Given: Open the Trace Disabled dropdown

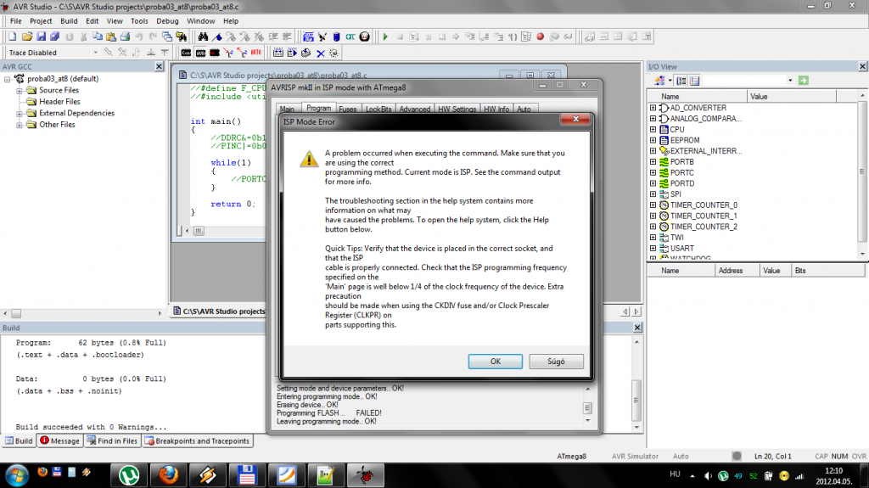Looking at the screenshot, I should (x=95, y=53).
